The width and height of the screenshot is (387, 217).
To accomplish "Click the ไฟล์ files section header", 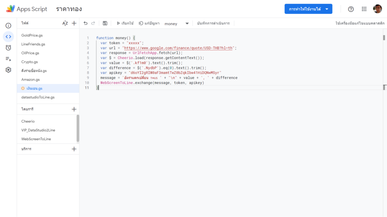I will click(x=25, y=23).
